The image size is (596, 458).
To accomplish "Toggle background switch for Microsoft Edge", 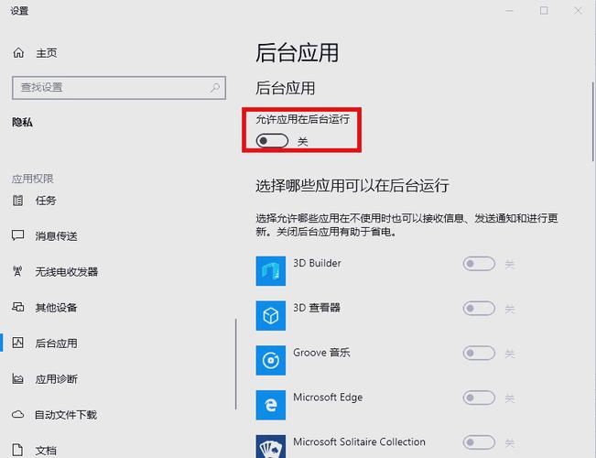I will point(479,398).
